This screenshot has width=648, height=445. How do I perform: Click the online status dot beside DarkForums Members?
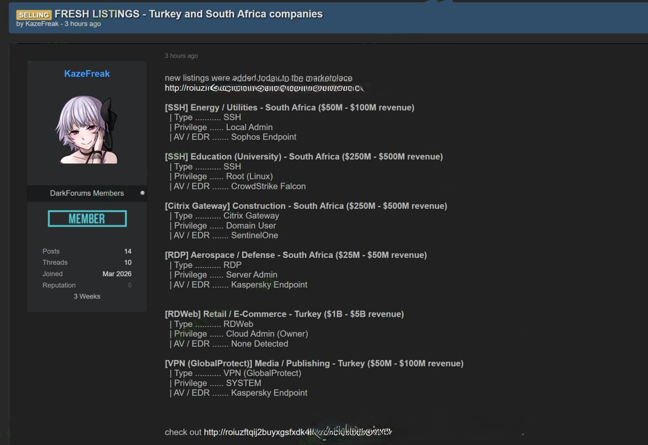143,193
